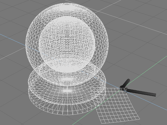Viewport: 167px width, 125px height.
Task: Click the short upward dark gizmo arm
Action: (x=126, y=83)
